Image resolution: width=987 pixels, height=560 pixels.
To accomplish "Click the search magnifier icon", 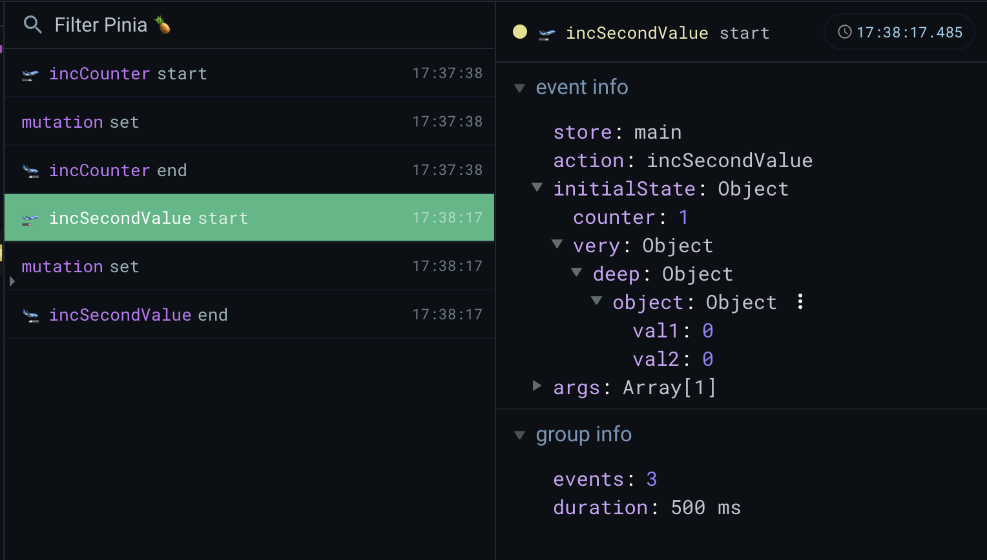I will [32, 25].
